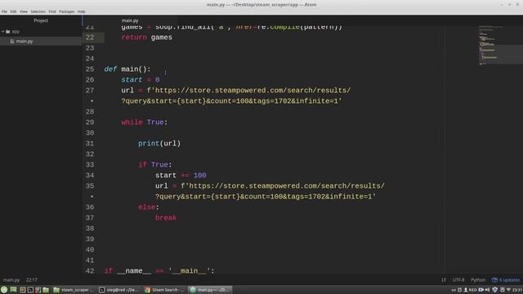Image resolution: width=523 pixels, height=294 pixels.
Task: Open go-to-line via 22:17 cursor position
Action: pos(32,280)
